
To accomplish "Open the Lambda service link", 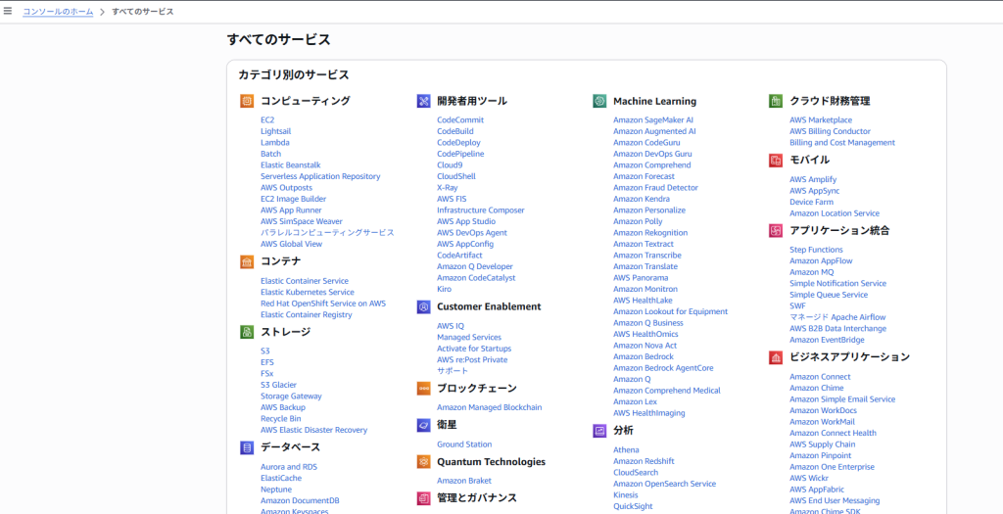I will point(274,143).
